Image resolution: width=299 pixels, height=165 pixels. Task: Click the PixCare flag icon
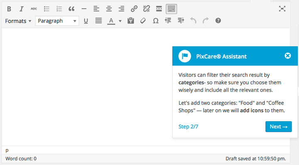pyautogui.click(x=184, y=56)
